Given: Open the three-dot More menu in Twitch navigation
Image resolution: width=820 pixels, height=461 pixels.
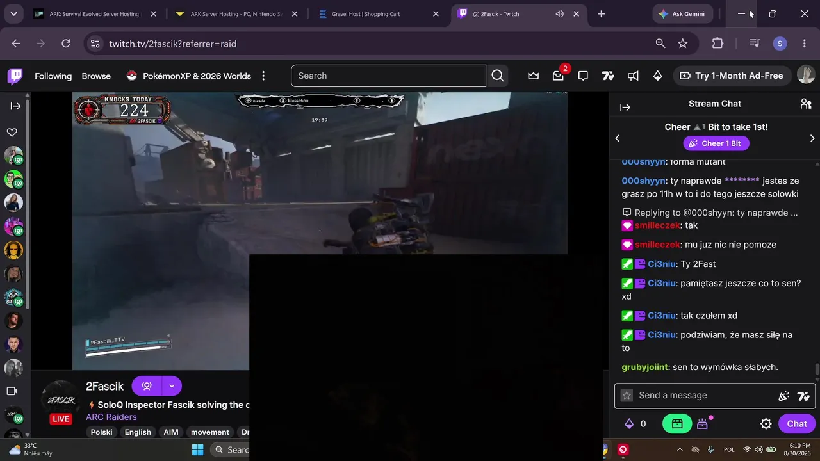Looking at the screenshot, I should 263,76.
